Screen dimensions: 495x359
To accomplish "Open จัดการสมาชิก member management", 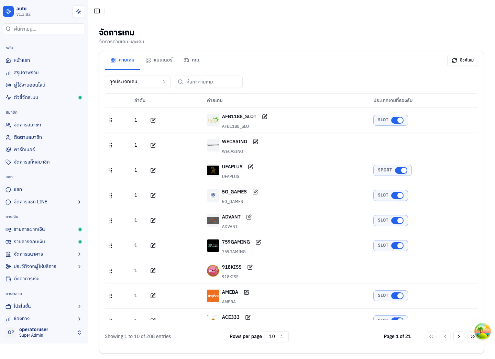I will point(44,125).
